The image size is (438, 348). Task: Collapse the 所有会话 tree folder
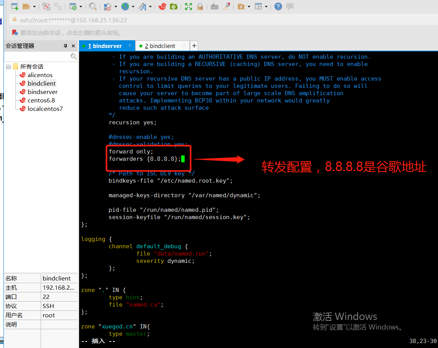coord(8,67)
